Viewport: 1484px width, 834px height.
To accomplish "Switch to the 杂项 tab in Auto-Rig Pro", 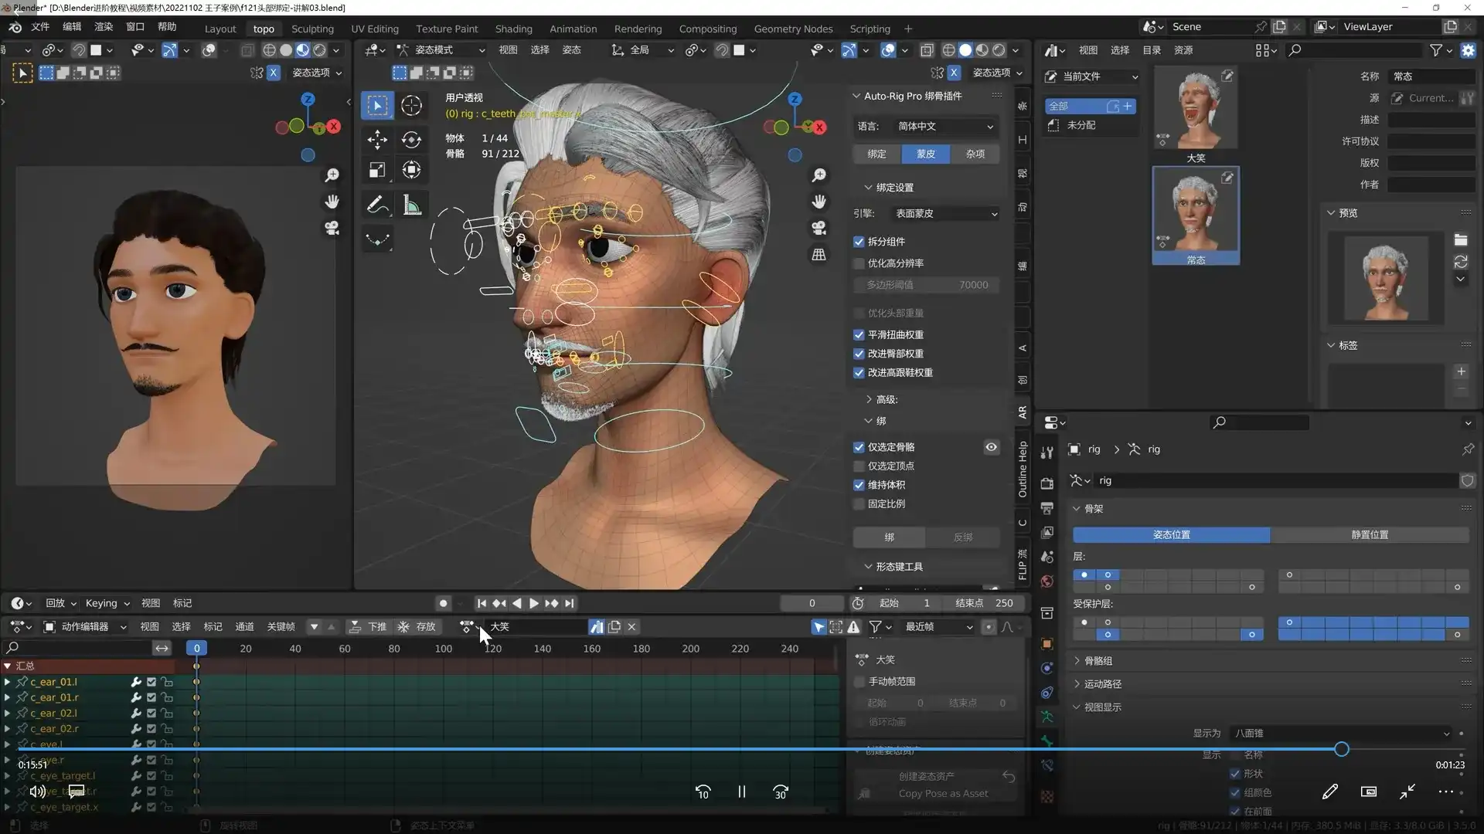I will tap(975, 154).
